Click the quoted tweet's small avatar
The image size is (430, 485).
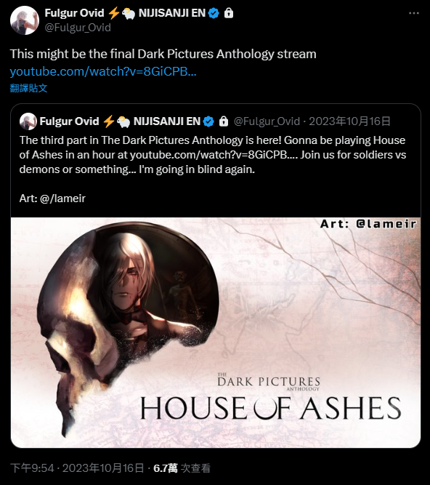point(28,121)
